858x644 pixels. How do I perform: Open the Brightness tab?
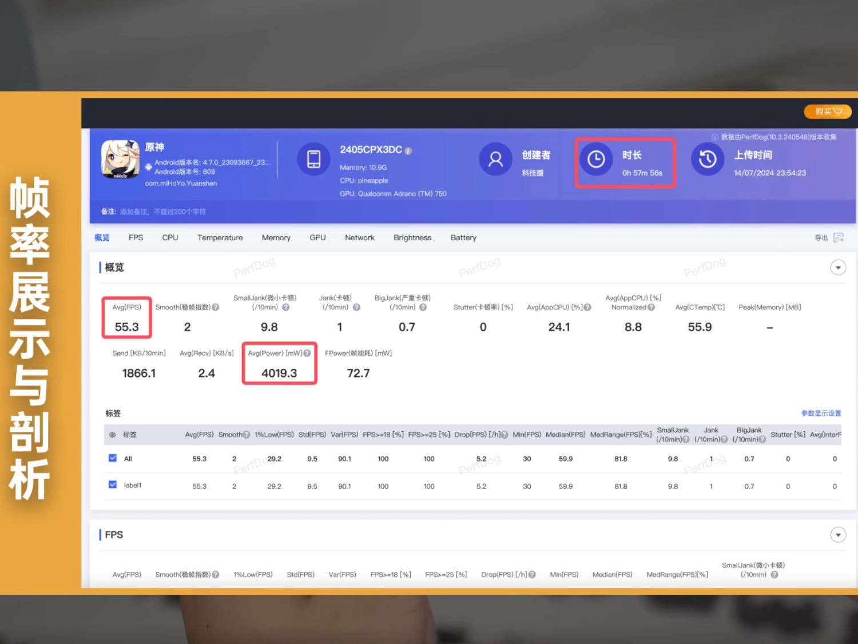click(412, 237)
